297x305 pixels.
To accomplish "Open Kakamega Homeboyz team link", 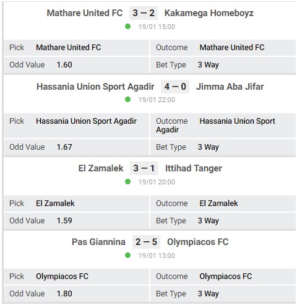I will (209, 13).
